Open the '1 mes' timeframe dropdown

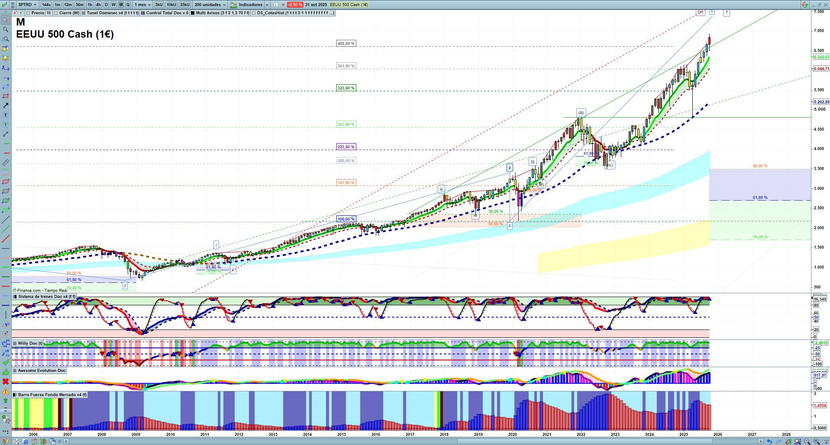pyautogui.click(x=142, y=5)
